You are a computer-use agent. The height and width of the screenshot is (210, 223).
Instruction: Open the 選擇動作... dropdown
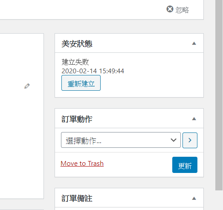[121, 140]
